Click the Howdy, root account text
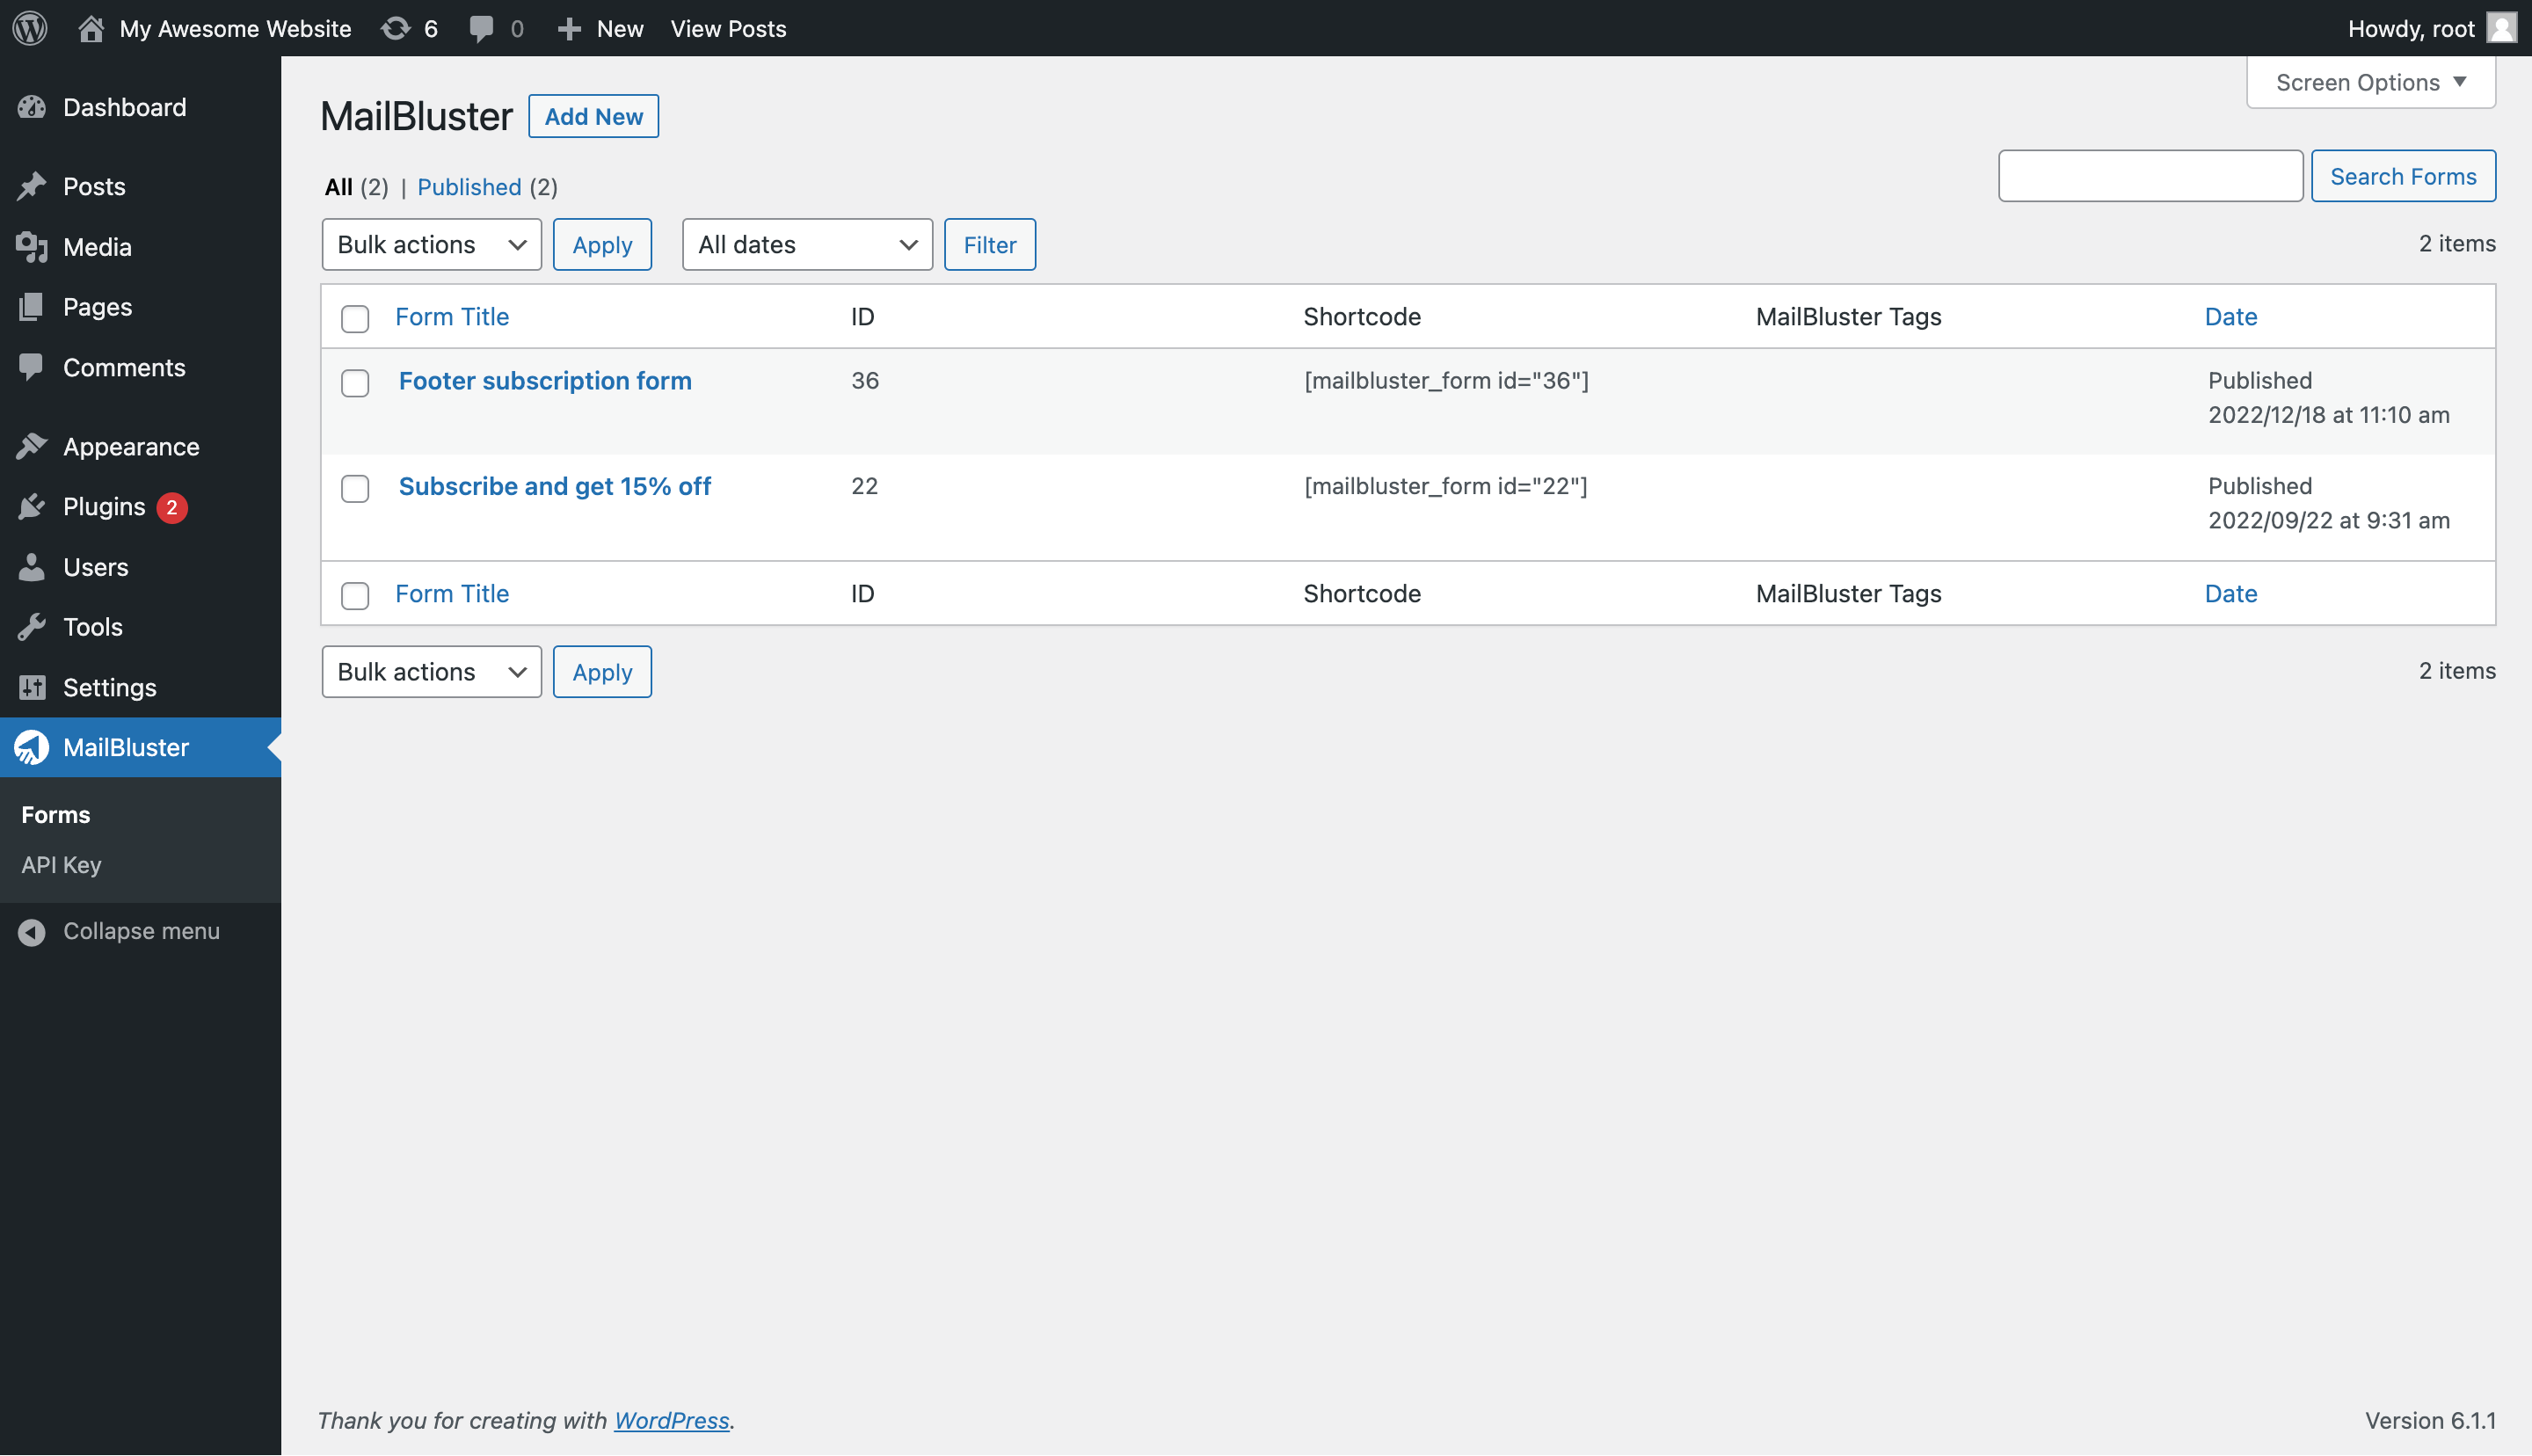Image resolution: width=2532 pixels, height=1456 pixels. tap(2411, 28)
